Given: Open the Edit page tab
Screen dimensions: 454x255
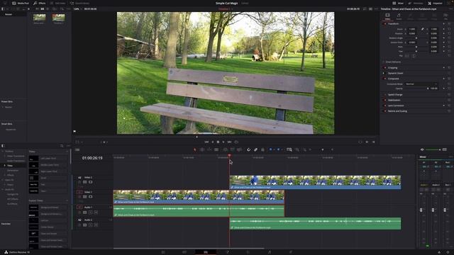Looking at the screenshot, I should point(206,252).
